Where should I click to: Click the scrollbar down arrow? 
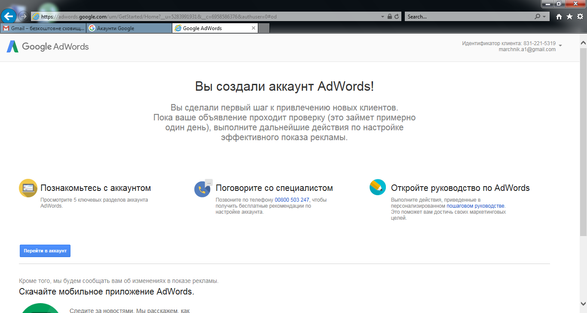pyautogui.click(x=583, y=304)
